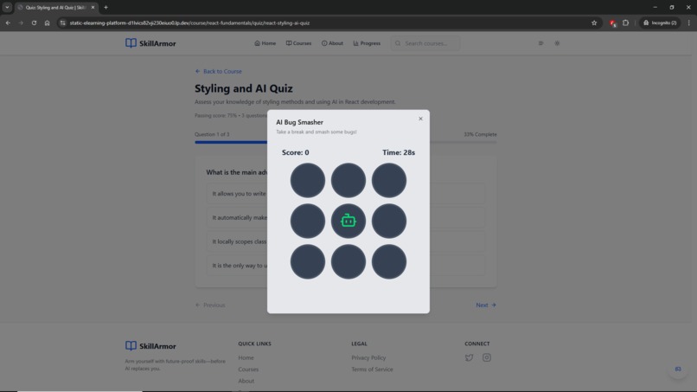Click the middle-right game hole
This screenshot has width=697, height=392.
point(389,221)
